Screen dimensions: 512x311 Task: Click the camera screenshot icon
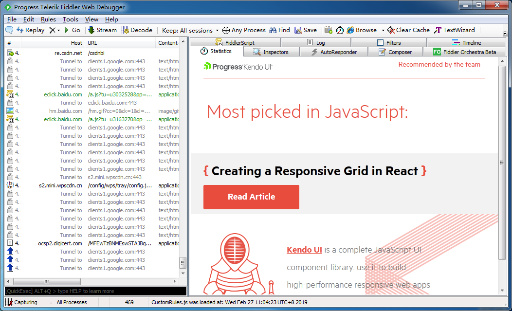(329, 30)
